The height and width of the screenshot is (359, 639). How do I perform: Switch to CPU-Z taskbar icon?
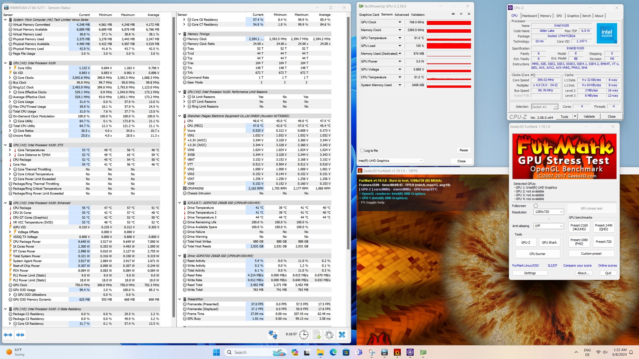pos(410,352)
